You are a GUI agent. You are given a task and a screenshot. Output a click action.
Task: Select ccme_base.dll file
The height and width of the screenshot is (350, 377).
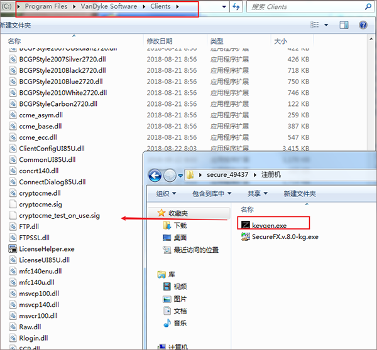(40, 126)
